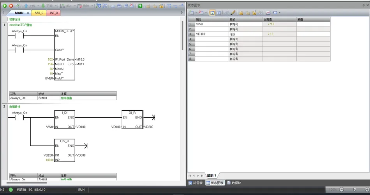Image resolution: width=370 pixels, height=195 pixels.
Task: Toggle the pause chart status icon
Action: pos(219,13)
